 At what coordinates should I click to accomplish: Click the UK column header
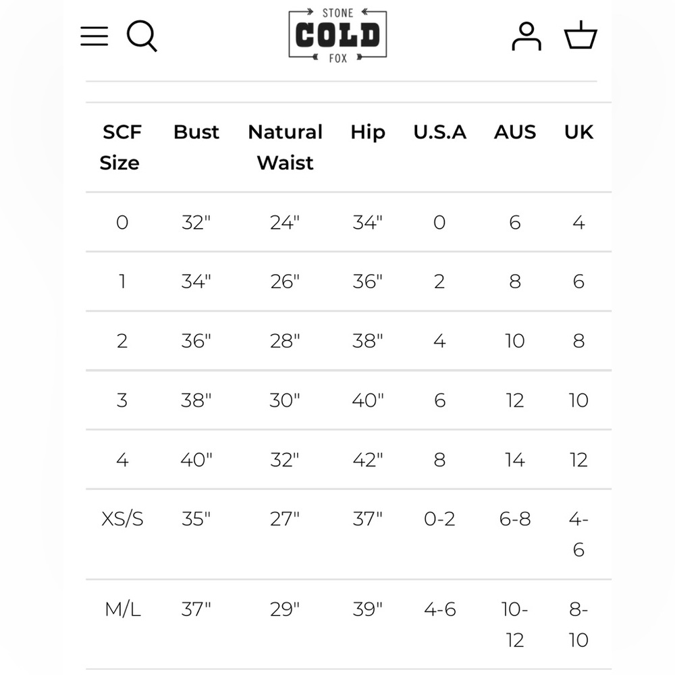578,132
